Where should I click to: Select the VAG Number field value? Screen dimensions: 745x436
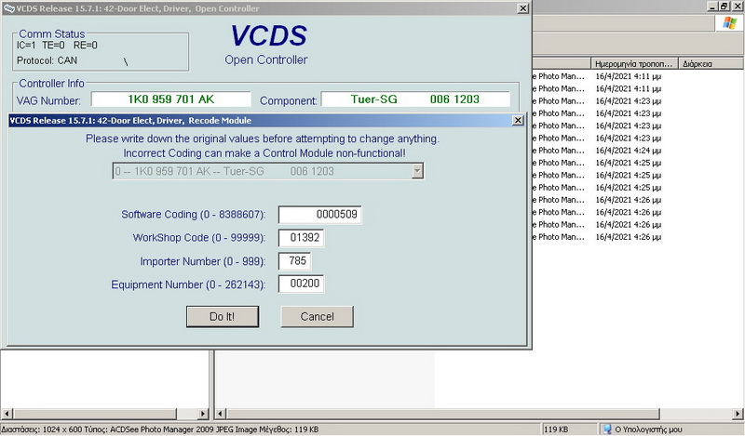(x=171, y=99)
